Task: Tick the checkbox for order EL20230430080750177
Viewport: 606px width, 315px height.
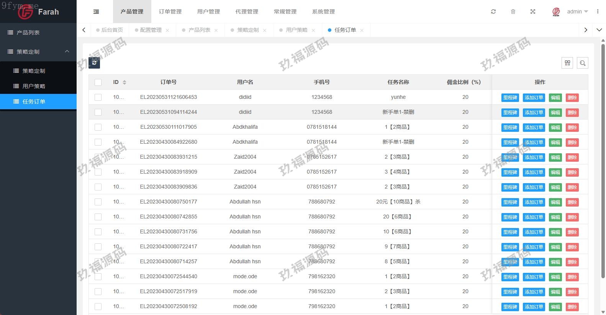Action: tap(98, 202)
